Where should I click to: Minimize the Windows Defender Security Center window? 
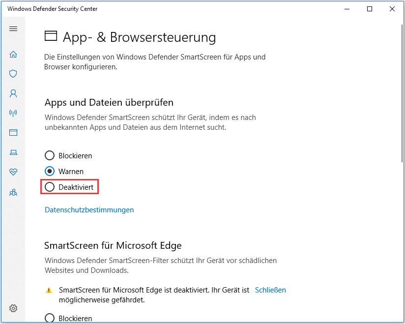347,9
